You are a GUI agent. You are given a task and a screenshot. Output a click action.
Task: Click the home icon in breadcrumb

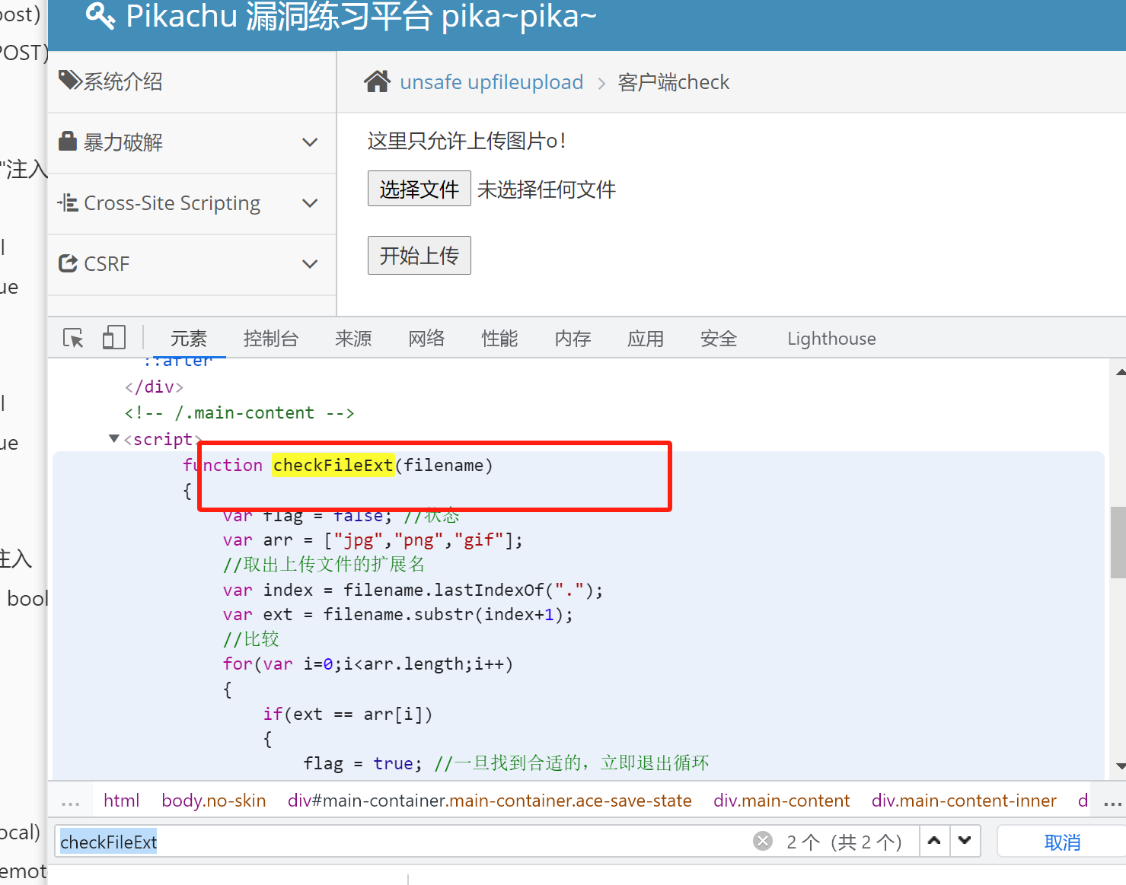point(377,81)
